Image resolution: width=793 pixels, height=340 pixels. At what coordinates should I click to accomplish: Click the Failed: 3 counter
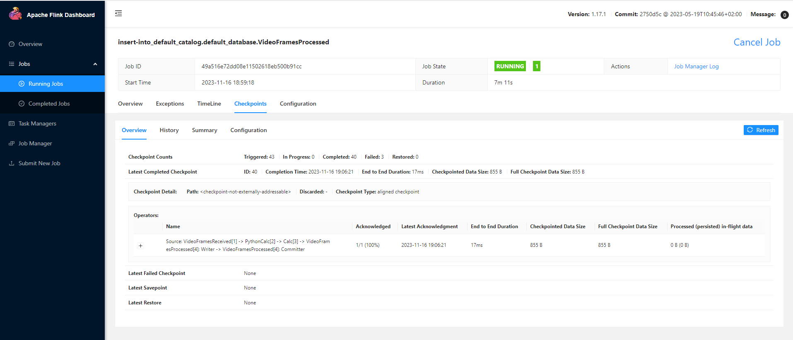point(374,157)
